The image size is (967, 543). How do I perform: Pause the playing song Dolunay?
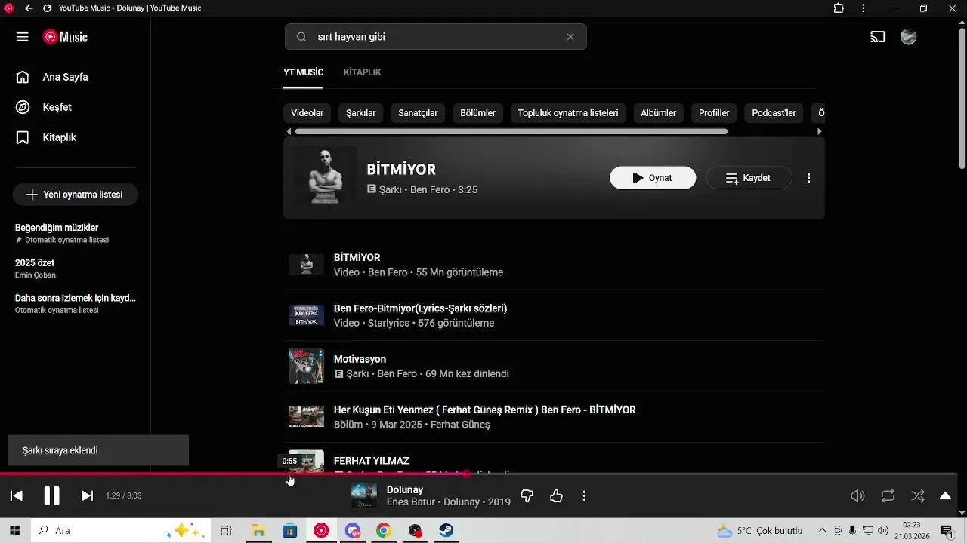pyautogui.click(x=51, y=495)
